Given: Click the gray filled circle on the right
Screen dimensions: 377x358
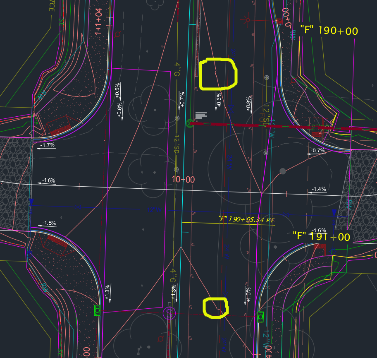Looking at the screenshot, I should tap(283, 171).
